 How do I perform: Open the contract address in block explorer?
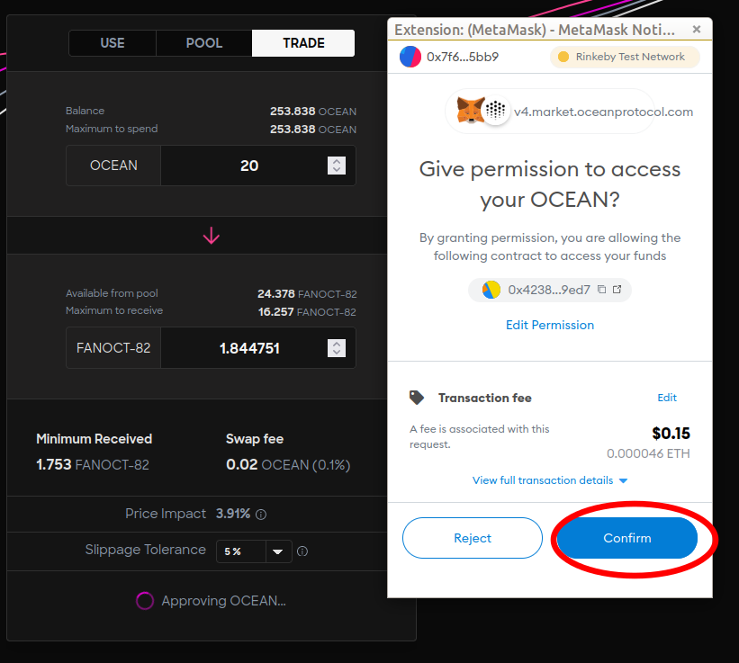617,289
